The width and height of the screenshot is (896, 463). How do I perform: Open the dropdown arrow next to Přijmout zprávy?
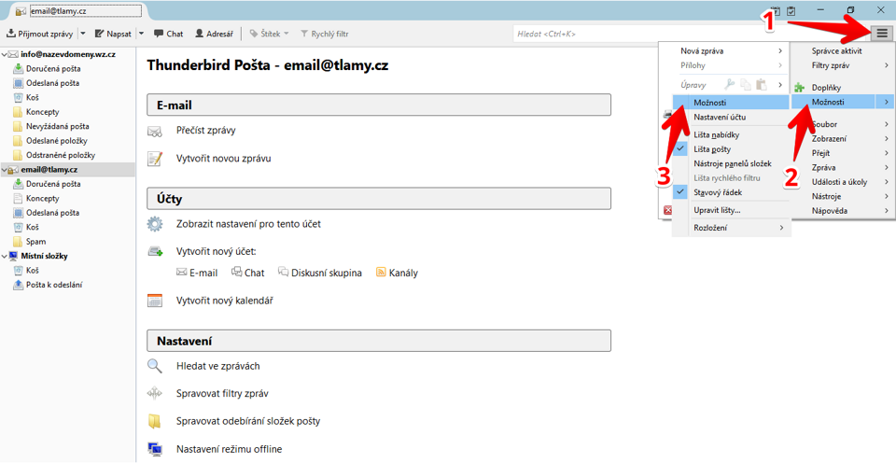point(83,34)
